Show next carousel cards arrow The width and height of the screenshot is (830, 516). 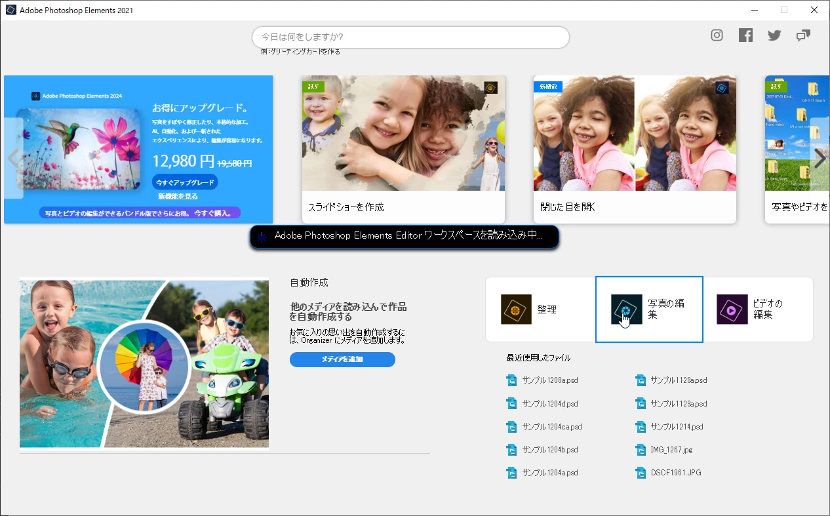tap(820, 158)
